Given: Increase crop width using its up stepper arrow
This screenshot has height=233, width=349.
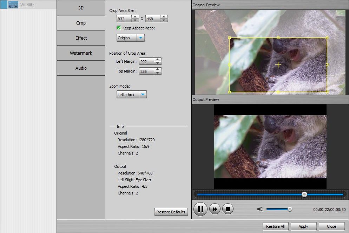Looking at the screenshot, I should [136, 16].
